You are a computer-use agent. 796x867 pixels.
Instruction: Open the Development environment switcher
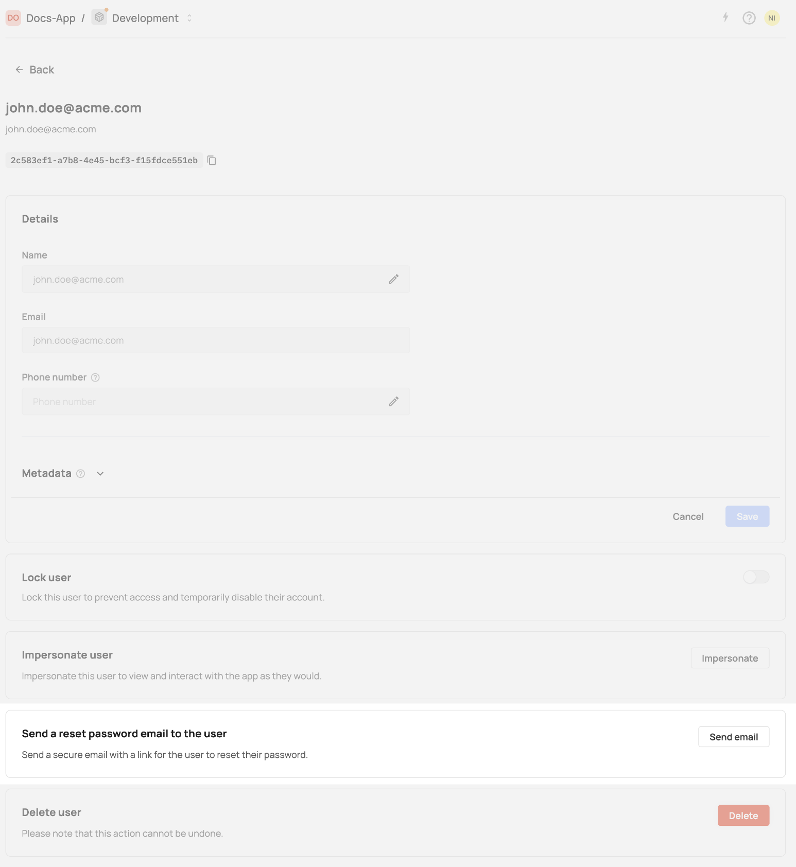coord(189,18)
